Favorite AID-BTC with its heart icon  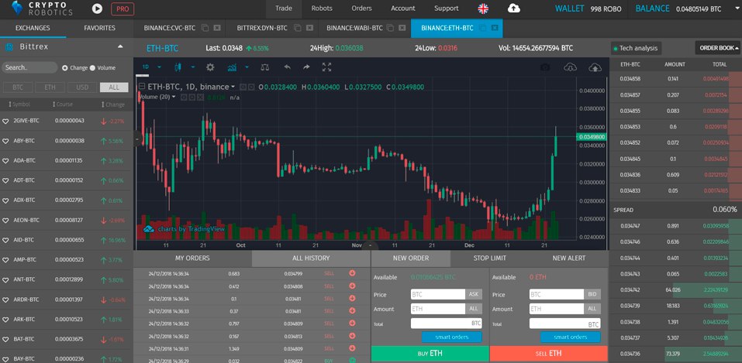coord(5,241)
